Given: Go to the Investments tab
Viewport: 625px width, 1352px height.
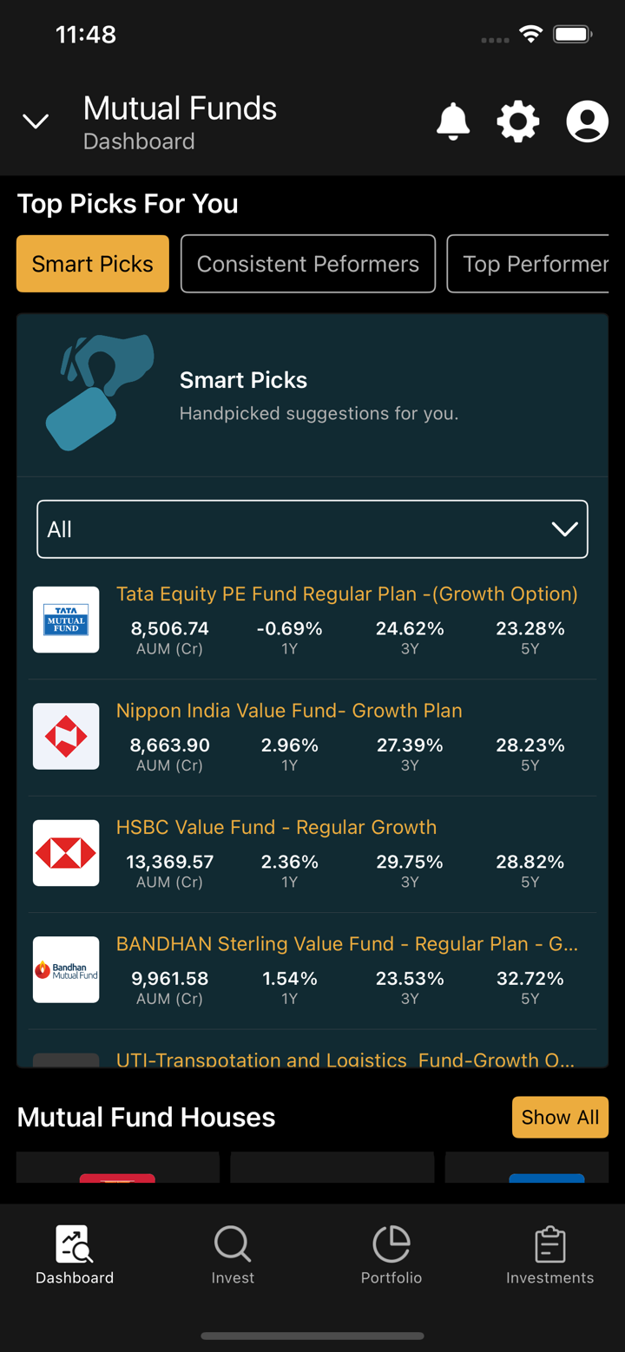Looking at the screenshot, I should tap(550, 1255).
